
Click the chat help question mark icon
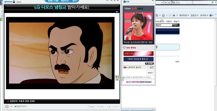153,67
